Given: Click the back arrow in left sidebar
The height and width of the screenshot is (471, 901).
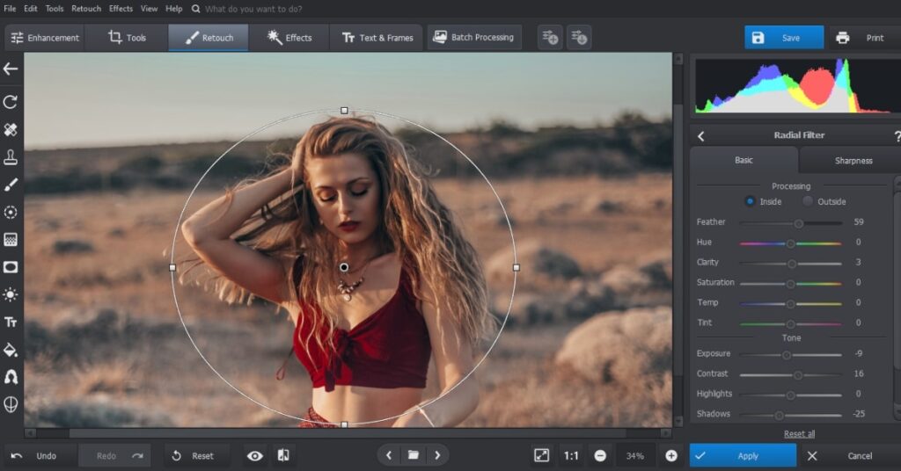Looking at the screenshot, I should [11, 69].
